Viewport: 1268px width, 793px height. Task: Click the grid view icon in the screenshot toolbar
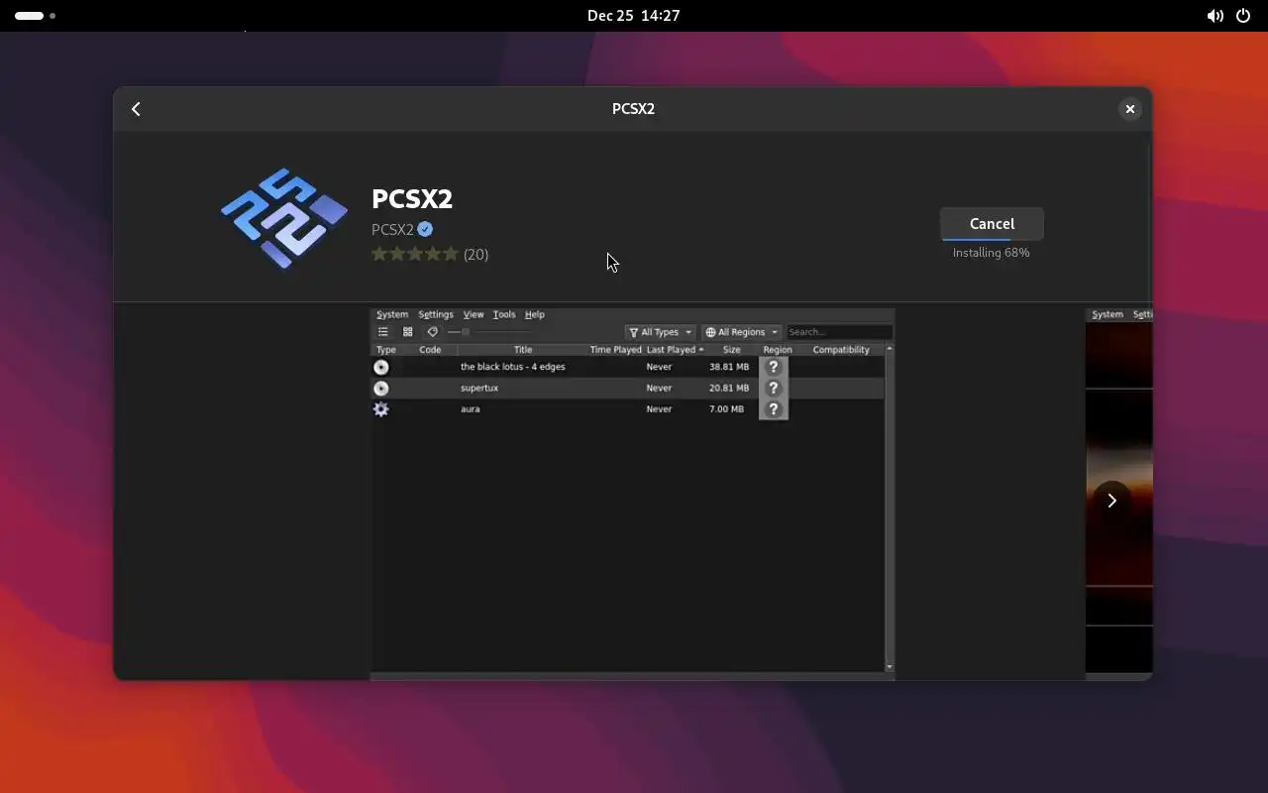point(407,332)
